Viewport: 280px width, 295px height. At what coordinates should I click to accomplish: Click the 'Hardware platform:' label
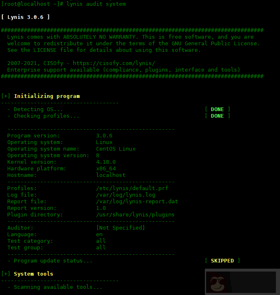click(37, 169)
